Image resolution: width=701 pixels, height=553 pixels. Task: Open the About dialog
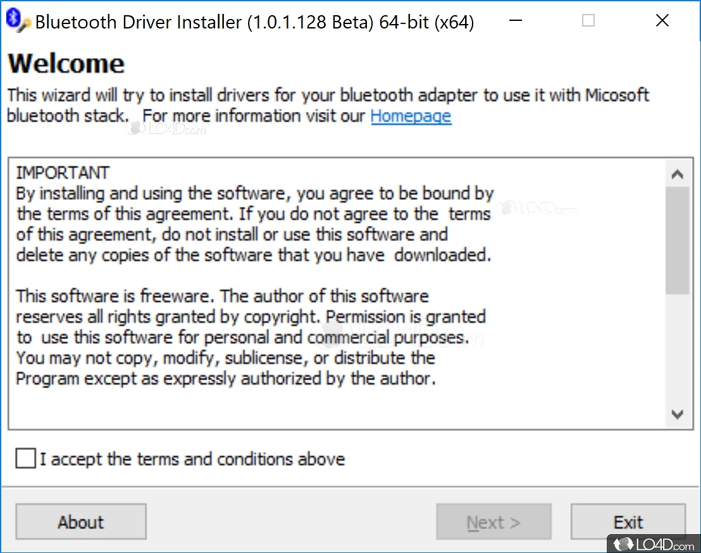(x=81, y=522)
